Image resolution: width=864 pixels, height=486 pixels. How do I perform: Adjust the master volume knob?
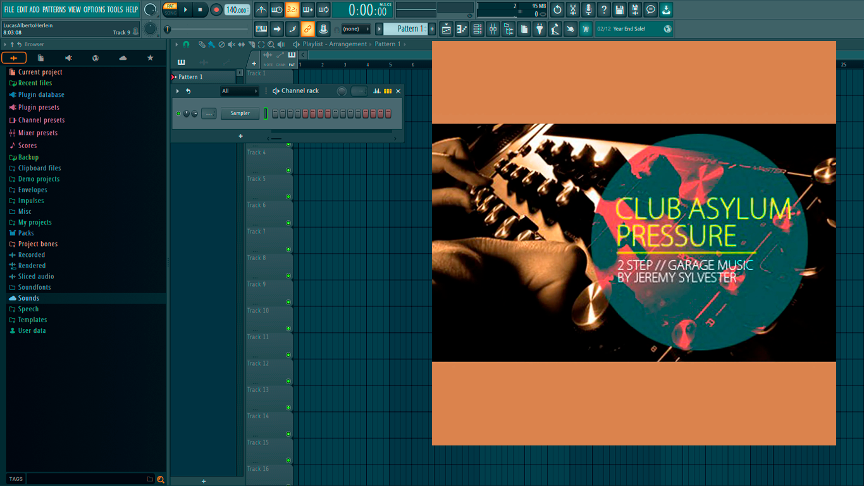point(151,9)
